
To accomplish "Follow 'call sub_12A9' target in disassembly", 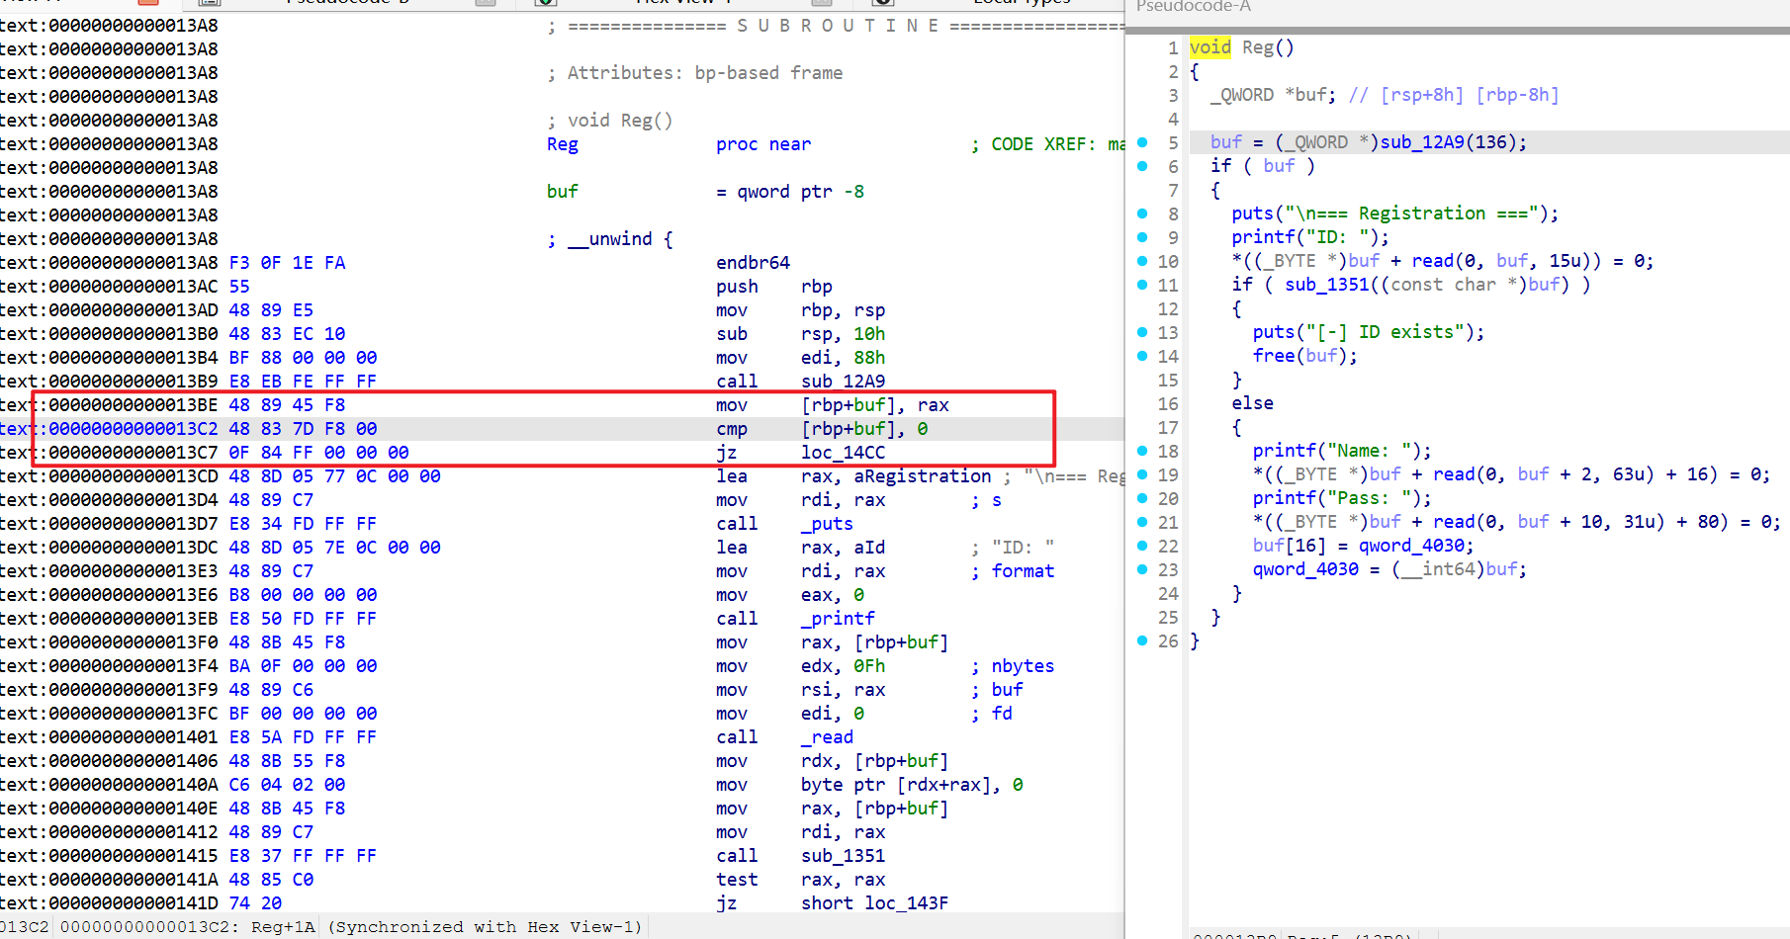I will pos(843,382).
